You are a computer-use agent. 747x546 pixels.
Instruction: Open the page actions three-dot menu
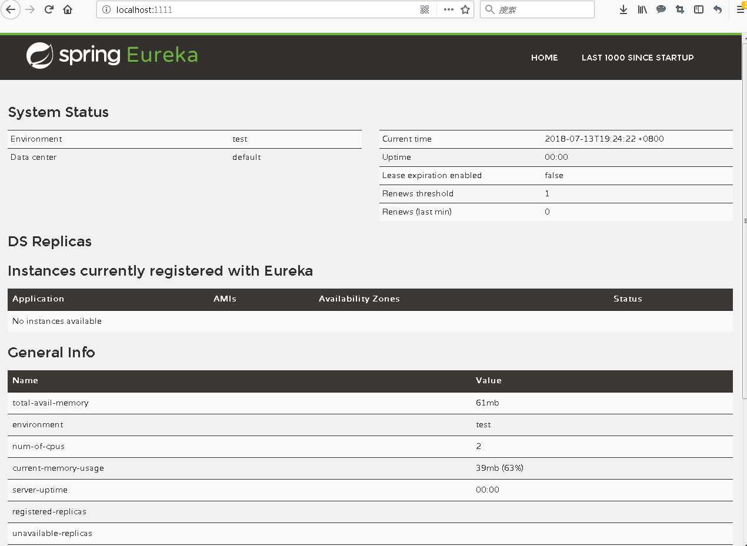click(448, 9)
